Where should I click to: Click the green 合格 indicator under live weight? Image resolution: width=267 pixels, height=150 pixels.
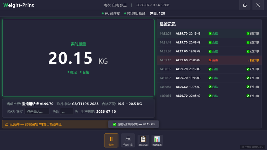coord(85,72)
